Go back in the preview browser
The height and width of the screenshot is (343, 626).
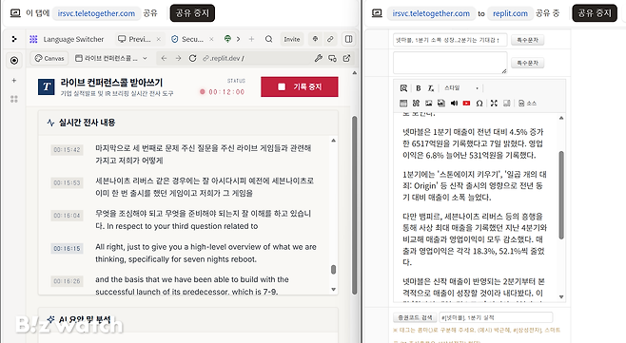coord(164,58)
